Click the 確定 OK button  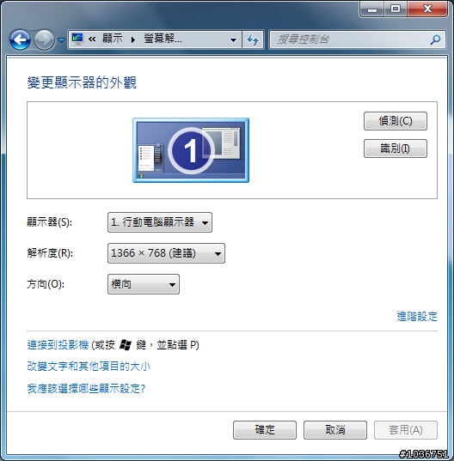tap(265, 430)
